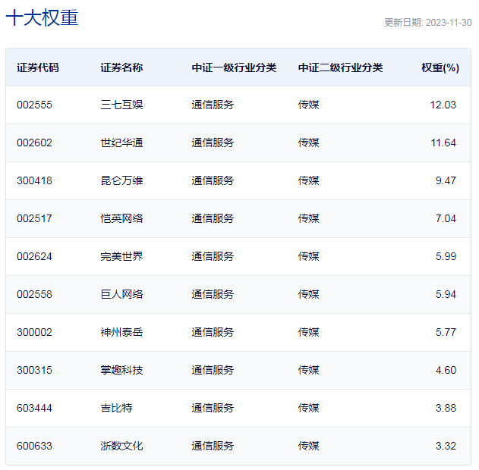The width and height of the screenshot is (479, 470).
Task: Click 传媒 in the 神州泰岳 row
Action: [308, 332]
